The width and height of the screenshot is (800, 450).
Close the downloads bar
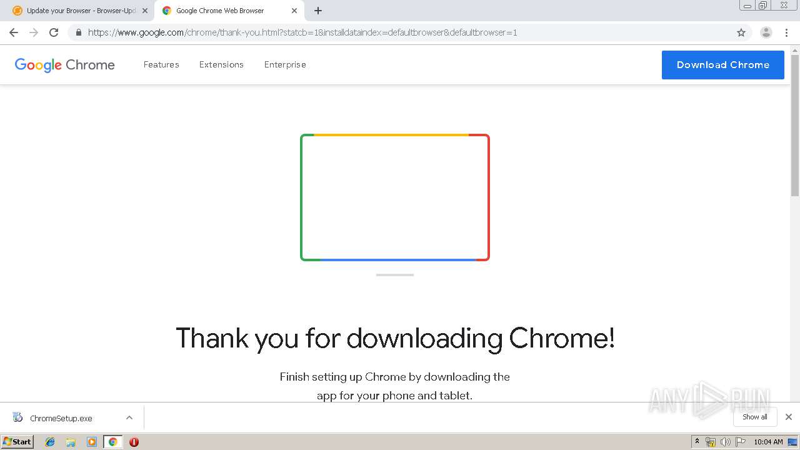tap(789, 417)
